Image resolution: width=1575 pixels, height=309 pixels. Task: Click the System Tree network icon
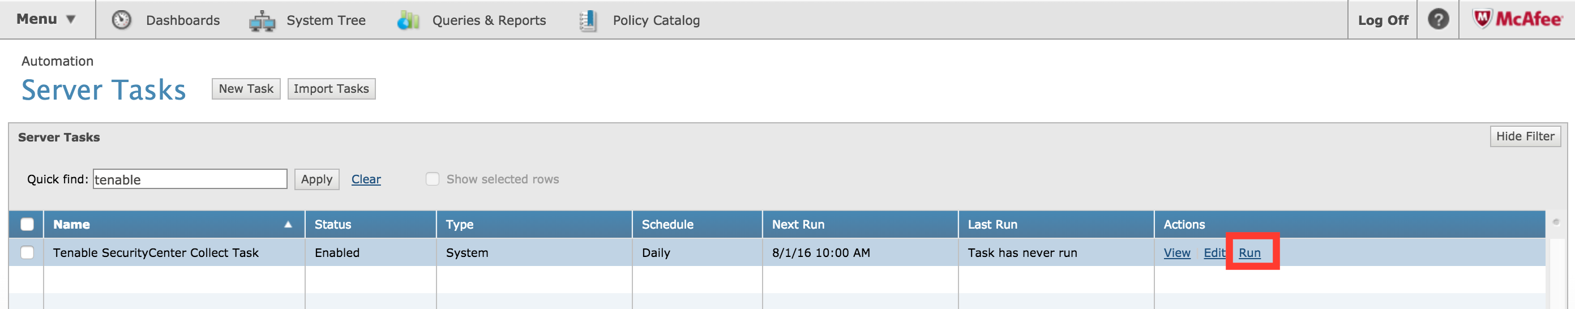pos(262,21)
